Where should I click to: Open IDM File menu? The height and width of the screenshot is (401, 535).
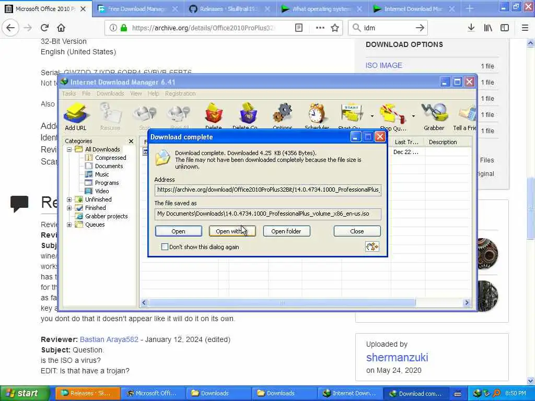click(86, 93)
